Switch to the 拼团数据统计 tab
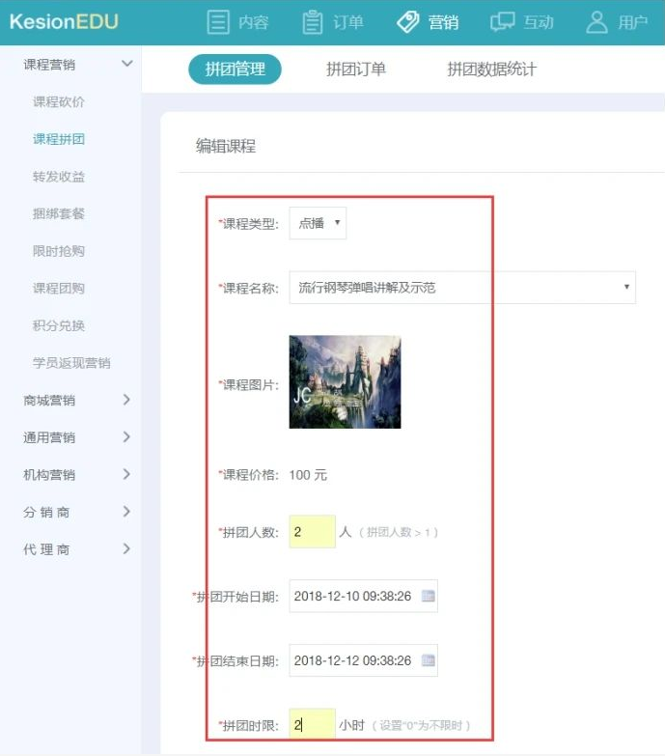The width and height of the screenshot is (665, 756). click(491, 70)
